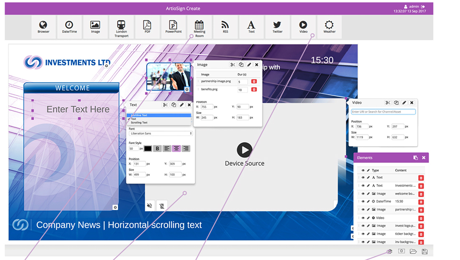Screen dimensions: 460x260
Task: Insert a PDF widget
Action: [147, 27]
